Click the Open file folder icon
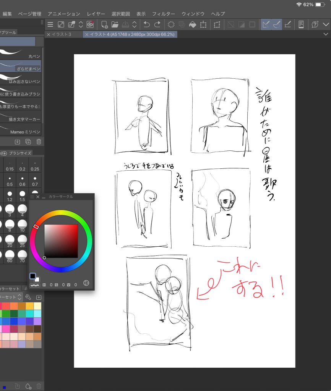Image resolution: width=331 pixels, height=391 pixels. point(115,24)
